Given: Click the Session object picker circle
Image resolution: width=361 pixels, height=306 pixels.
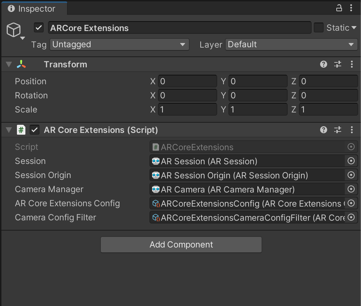Looking at the screenshot, I should pyautogui.click(x=351, y=161).
